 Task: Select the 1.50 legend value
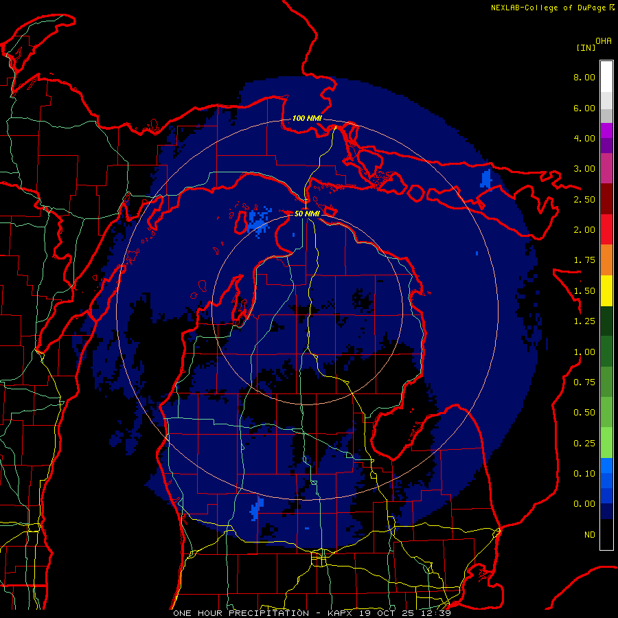coord(584,291)
